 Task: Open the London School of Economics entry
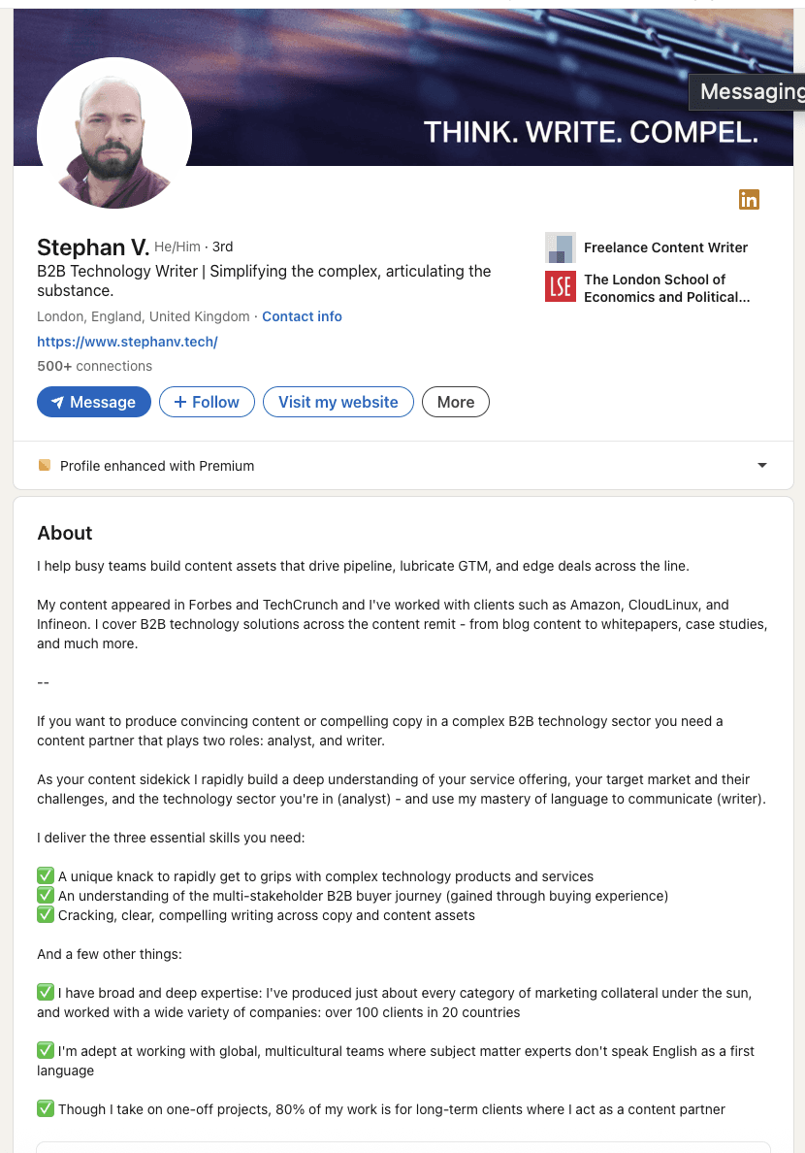[x=666, y=287]
